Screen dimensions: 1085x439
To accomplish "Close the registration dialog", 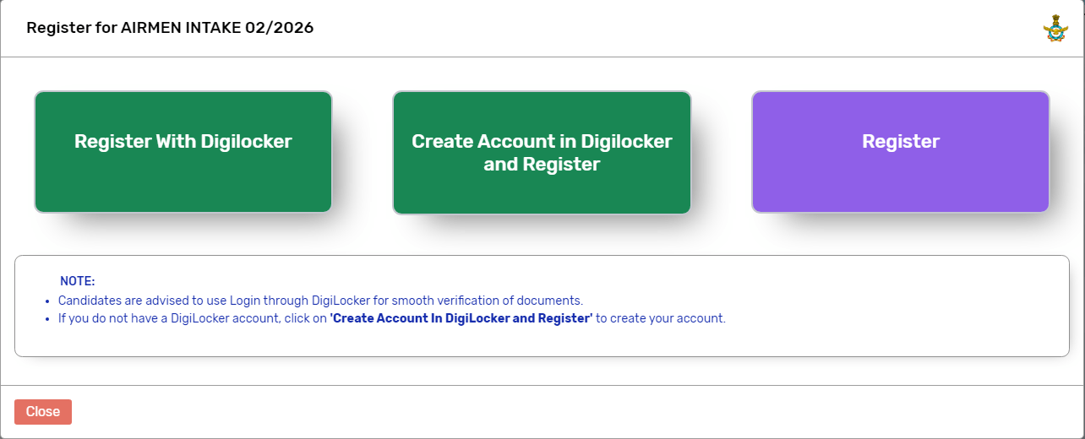I will point(43,412).
